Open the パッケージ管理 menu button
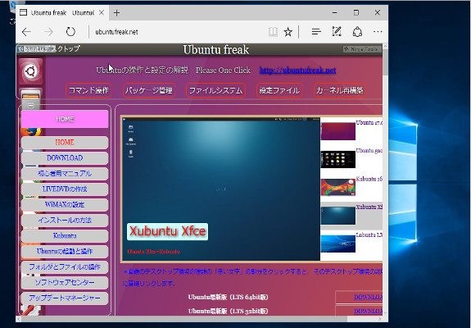 (149, 90)
